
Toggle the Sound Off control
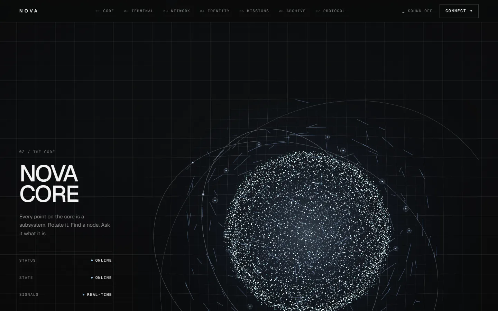417,11
